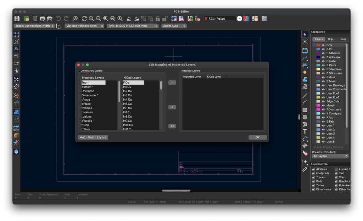
Task: Select the Add Text tool
Action: click(x=305, y=131)
